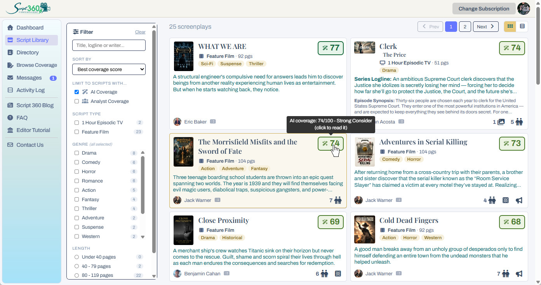Screen dimensions: 541x285
Task: Click the cast icon on Clerk card
Action: point(519,122)
